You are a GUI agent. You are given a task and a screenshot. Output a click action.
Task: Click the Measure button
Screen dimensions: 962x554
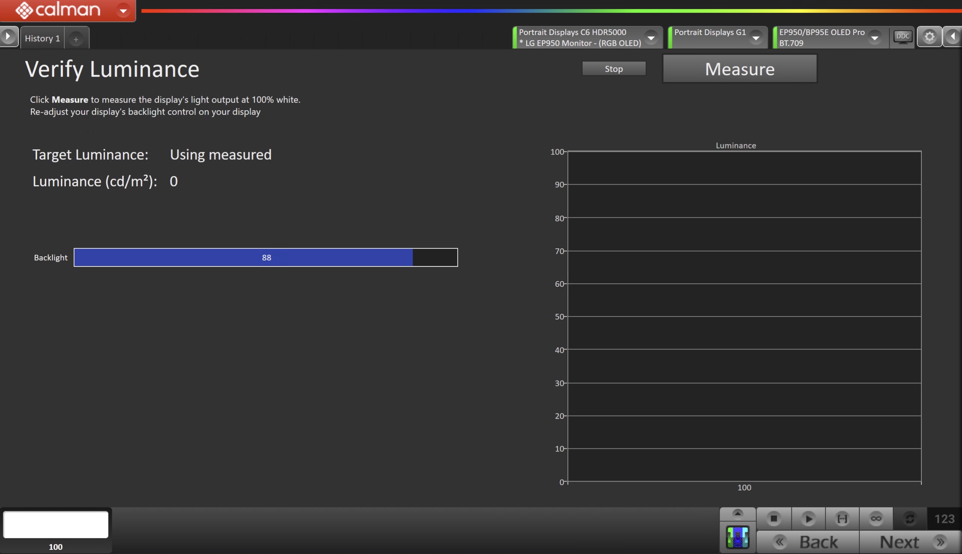[x=740, y=69]
